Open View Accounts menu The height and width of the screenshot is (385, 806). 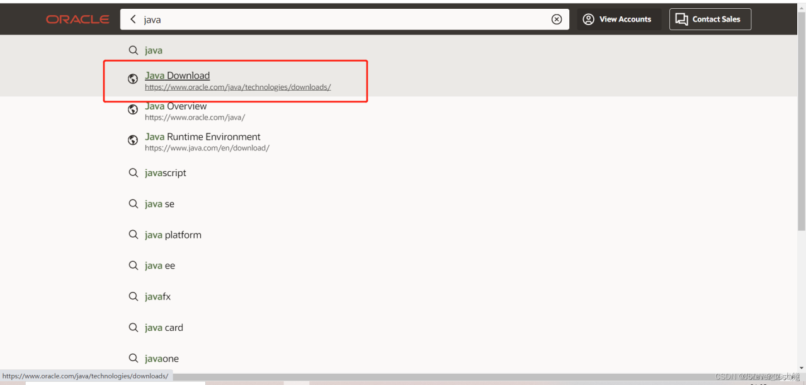619,20
